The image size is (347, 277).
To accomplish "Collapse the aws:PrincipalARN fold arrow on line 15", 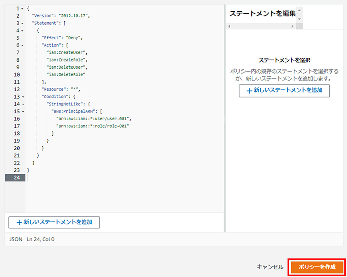I will tap(23, 112).
